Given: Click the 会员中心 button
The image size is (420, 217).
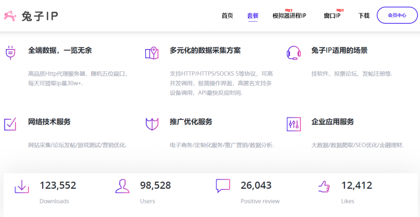Looking at the screenshot, I should pos(397,15).
